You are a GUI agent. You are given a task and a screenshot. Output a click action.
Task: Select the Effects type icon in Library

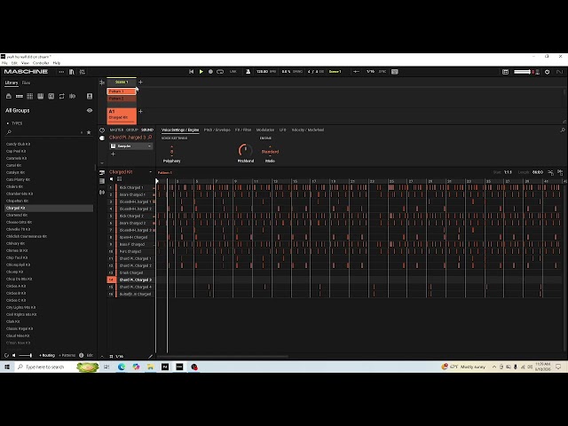pos(51,96)
